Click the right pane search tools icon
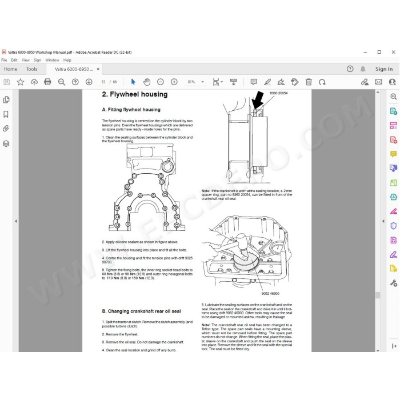Image resolution: width=400 pixels, height=400 pixels. pyautogui.click(x=393, y=97)
